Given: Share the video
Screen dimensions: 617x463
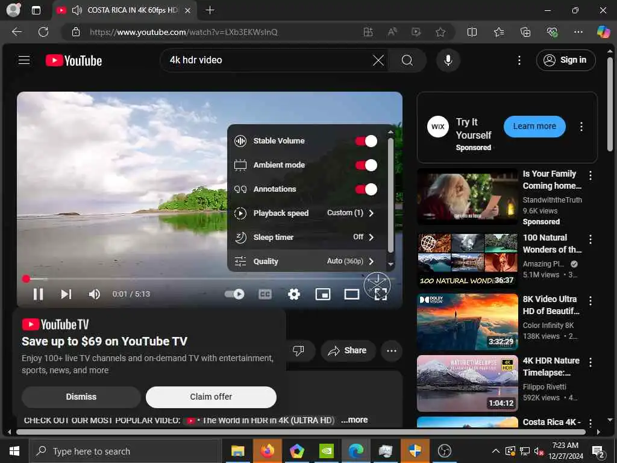Looking at the screenshot, I should [x=348, y=350].
